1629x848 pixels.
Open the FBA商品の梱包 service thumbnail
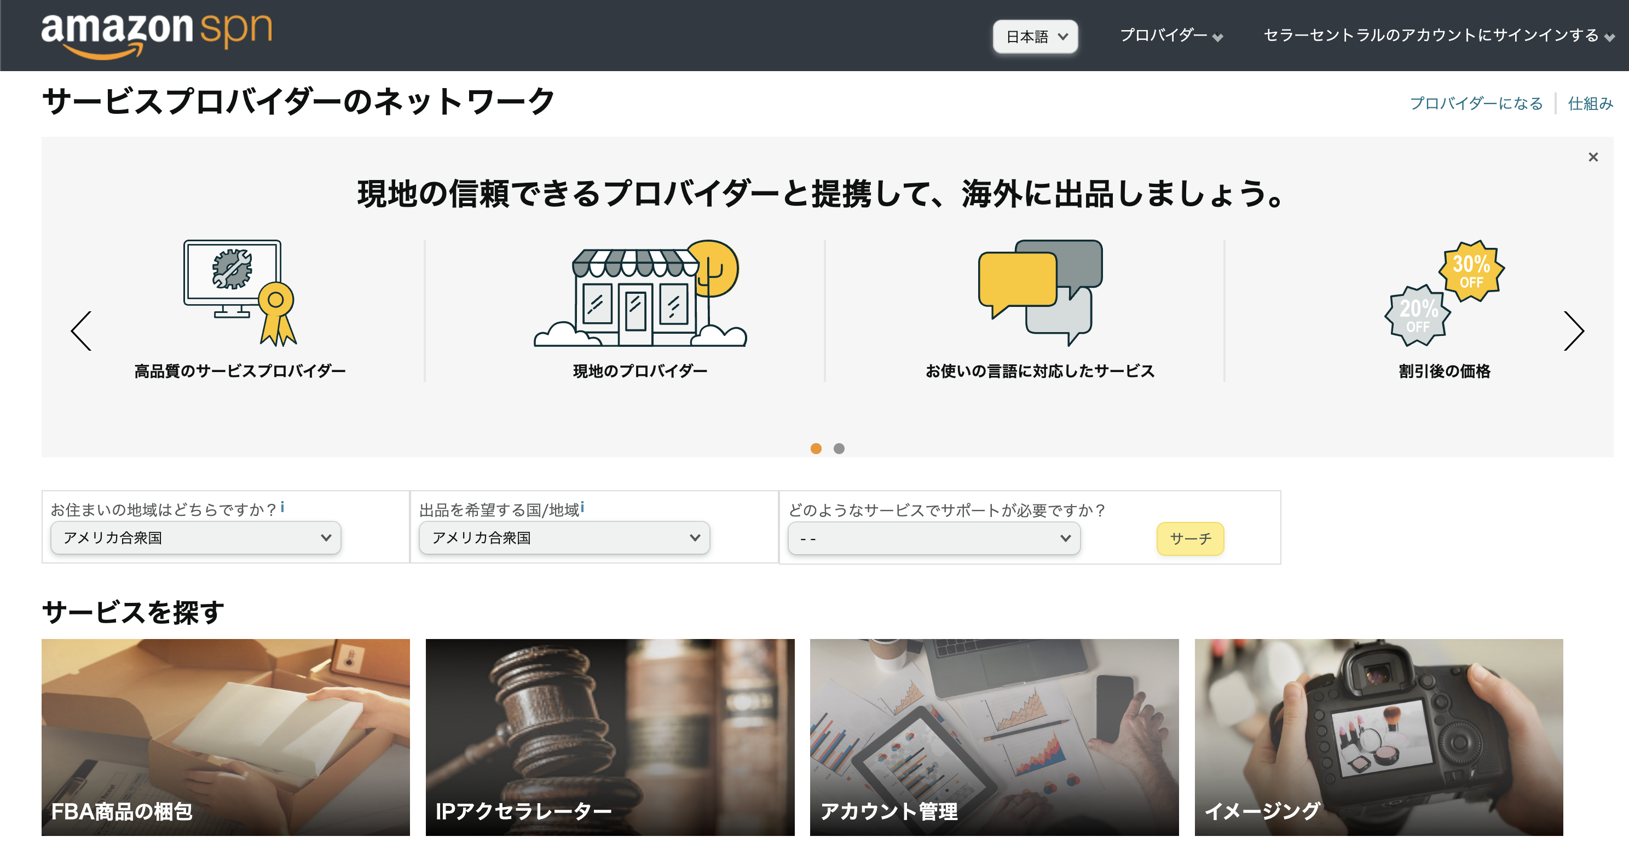pos(225,737)
